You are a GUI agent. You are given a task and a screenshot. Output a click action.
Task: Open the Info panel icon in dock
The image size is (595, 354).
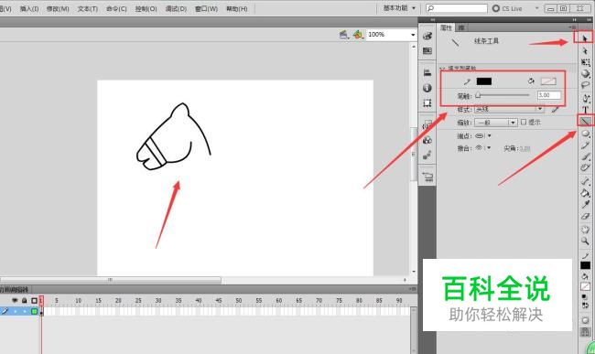click(427, 88)
